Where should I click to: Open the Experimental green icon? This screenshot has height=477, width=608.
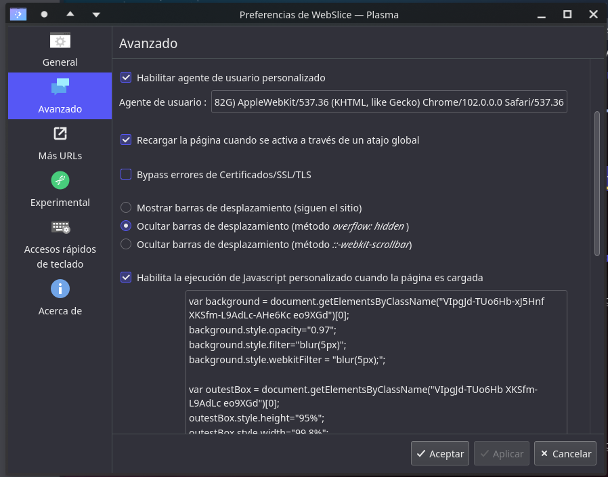(x=60, y=180)
